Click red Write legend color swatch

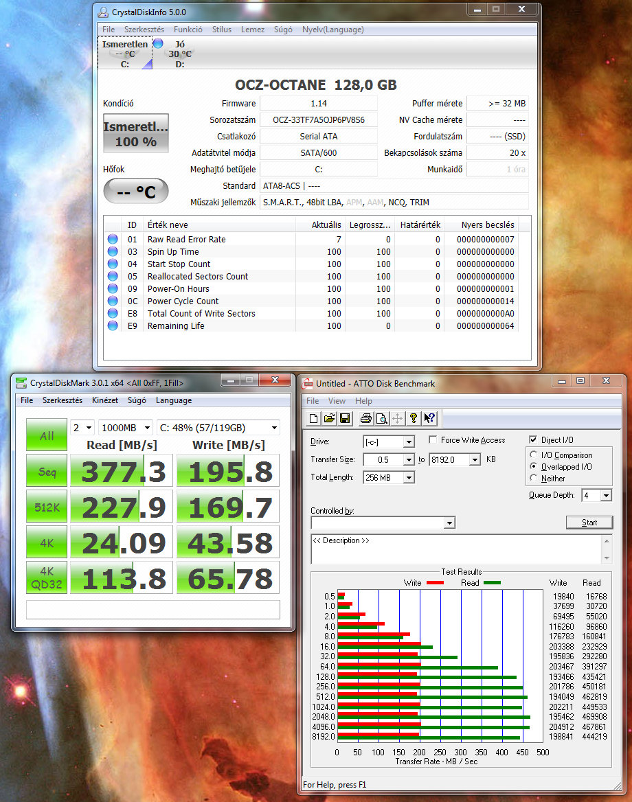pyautogui.click(x=435, y=582)
